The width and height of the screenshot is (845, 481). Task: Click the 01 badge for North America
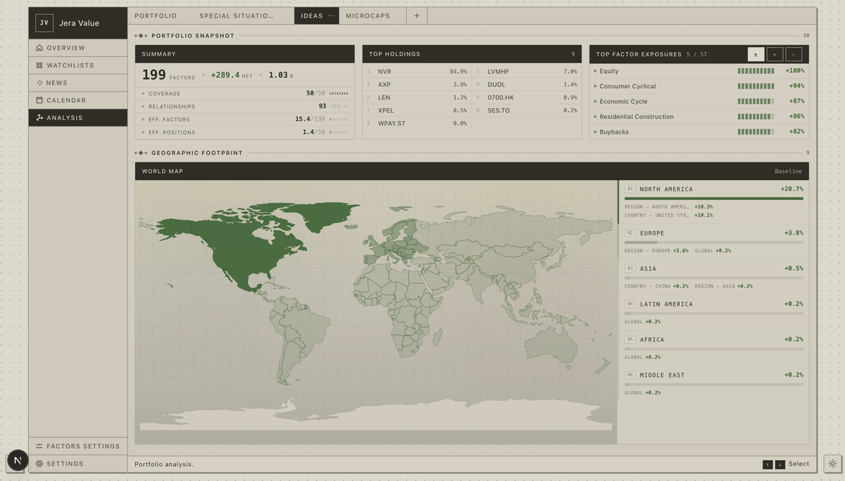pyautogui.click(x=630, y=189)
